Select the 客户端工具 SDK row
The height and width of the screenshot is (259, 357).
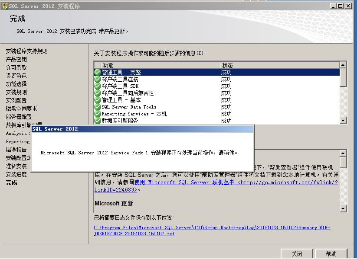tap(217, 86)
